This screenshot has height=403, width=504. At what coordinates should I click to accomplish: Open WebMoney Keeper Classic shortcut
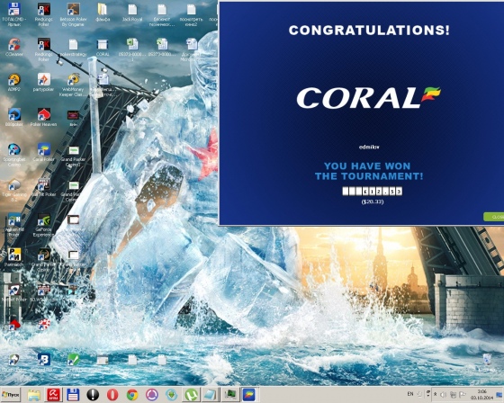[x=73, y=85]
